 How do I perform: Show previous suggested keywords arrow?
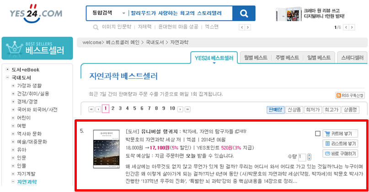coord(242,27)
